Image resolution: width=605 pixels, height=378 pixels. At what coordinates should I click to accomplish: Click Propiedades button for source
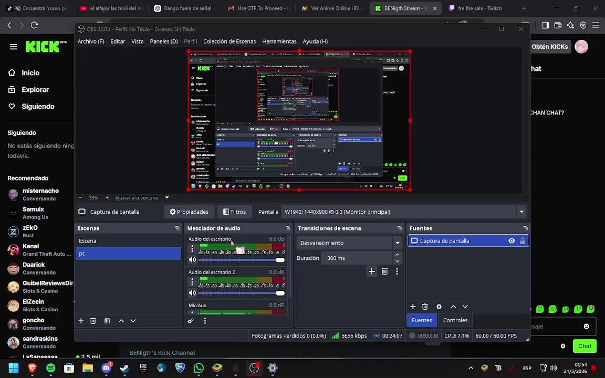point(189,212)
